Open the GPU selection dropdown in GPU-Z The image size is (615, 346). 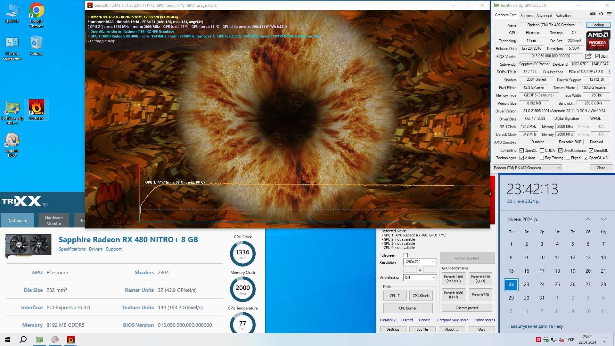tap(527, 168)
